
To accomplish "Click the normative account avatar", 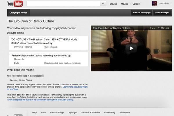I will pyautogui.click(x=154, y=3).
